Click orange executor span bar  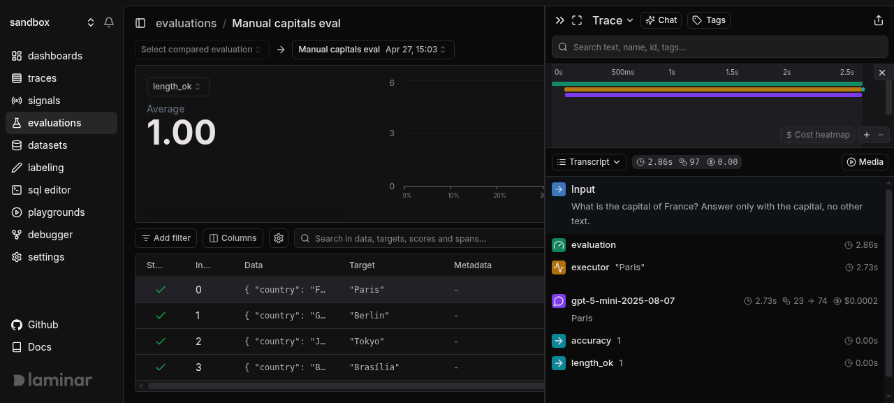[x=713, y=89]
